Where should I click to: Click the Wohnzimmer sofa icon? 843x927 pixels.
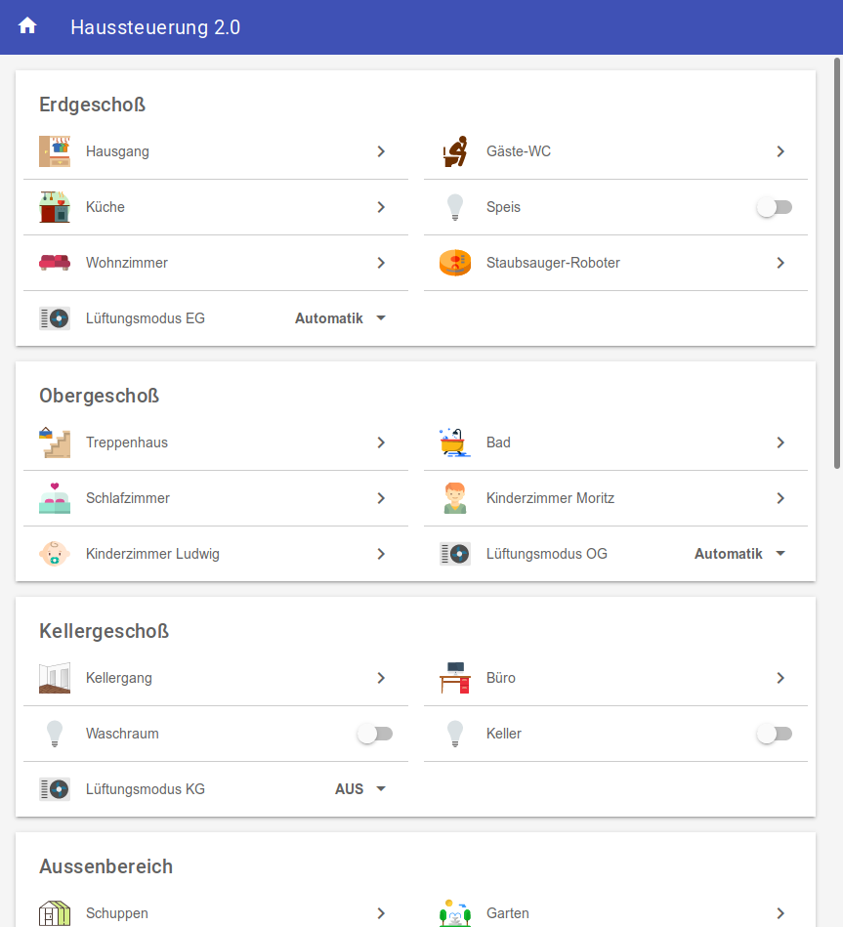point(55,263)
